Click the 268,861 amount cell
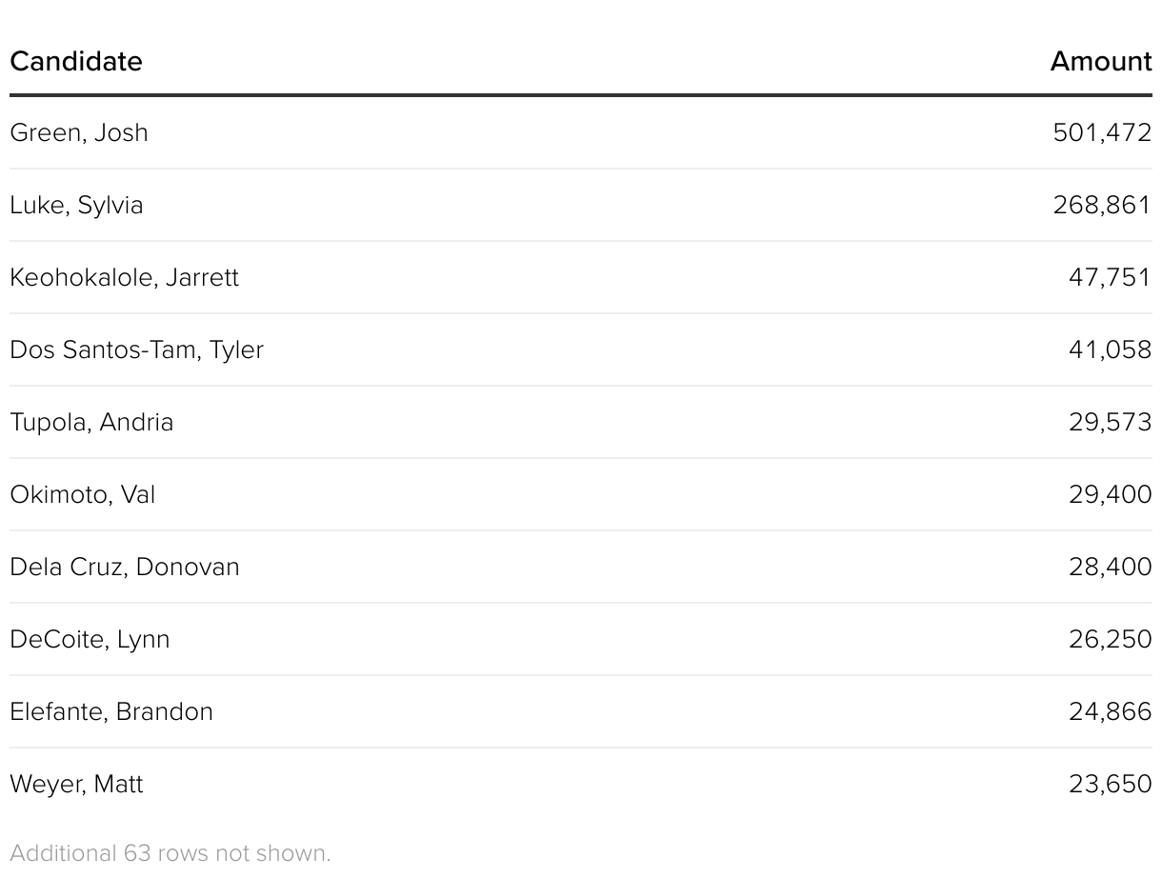 point(1102,205)
